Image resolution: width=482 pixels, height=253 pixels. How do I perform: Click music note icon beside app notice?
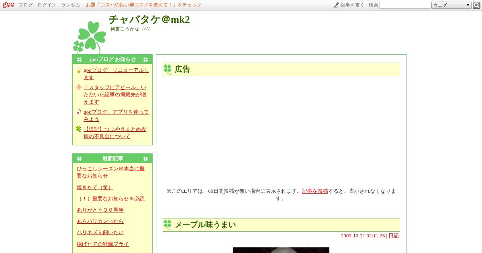coord(79,112)
